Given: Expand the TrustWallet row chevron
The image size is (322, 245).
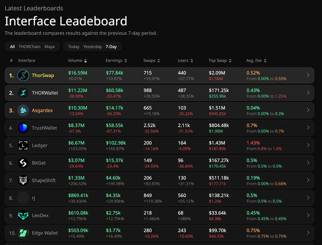Looking at the screenshot, I should [x=308, y=128].
